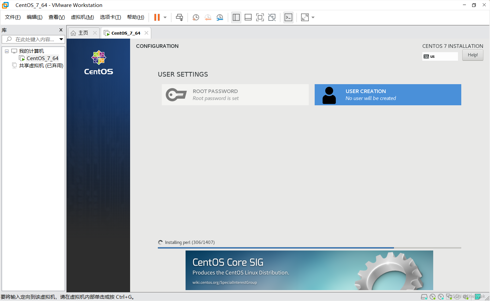Click the installation progress bar
Viewport: 490px width, 301px height.
tap(309, 248)
